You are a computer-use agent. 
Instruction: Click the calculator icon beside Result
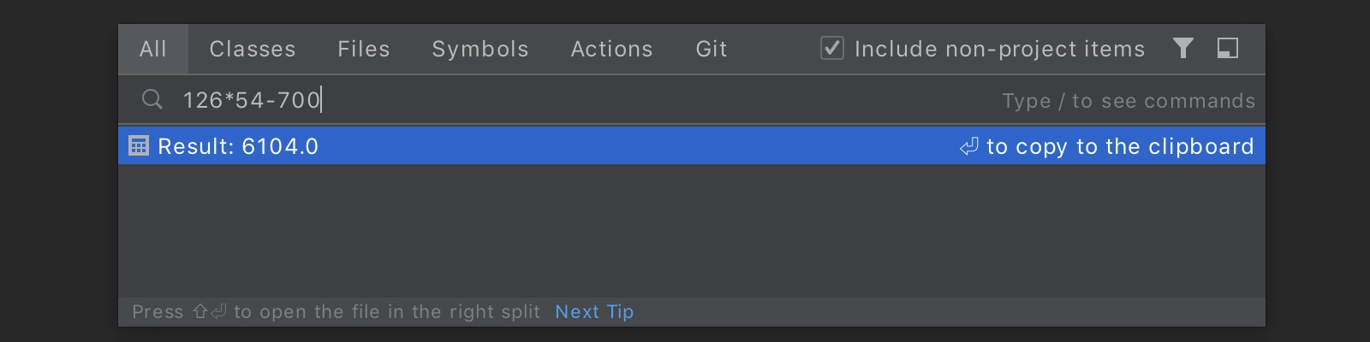coord(138,145)
